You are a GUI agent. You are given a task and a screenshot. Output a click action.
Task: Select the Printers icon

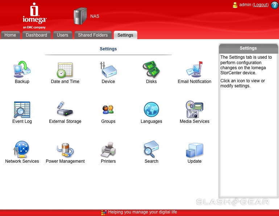[x=108, y=149]
